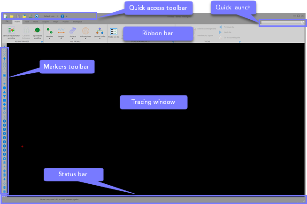307x204 pixels.
Task: Select the numbered 1 circle marker
Action: pyautogui.click(x=4, y=121)
